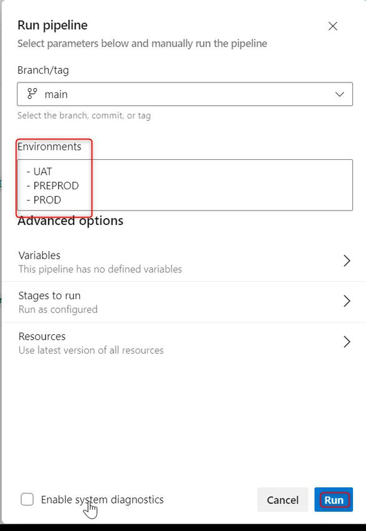This screenshot has height=531, width=366.
Task: Click the Enable system diagnostics label
Action: click(x=102, y=500)
